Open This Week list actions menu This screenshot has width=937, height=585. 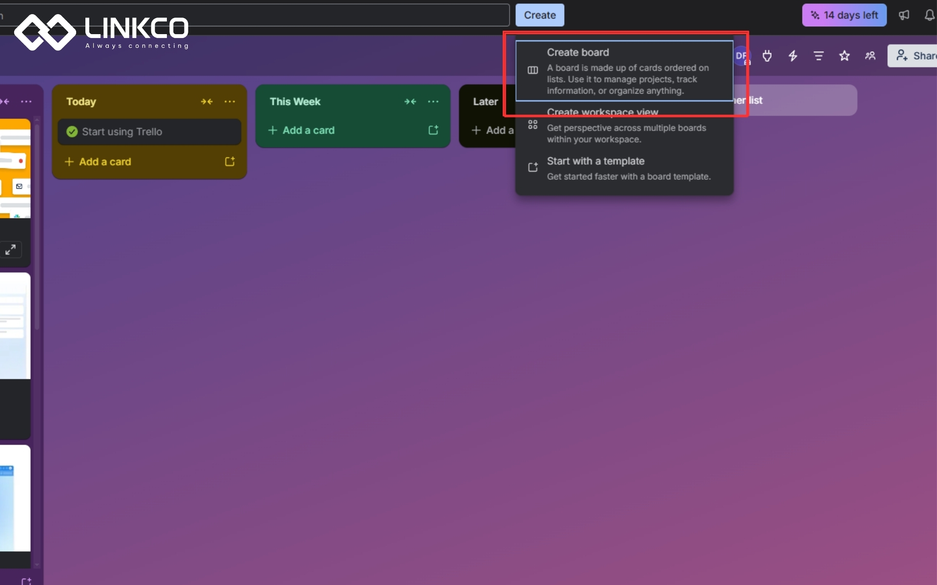point(433,101)
